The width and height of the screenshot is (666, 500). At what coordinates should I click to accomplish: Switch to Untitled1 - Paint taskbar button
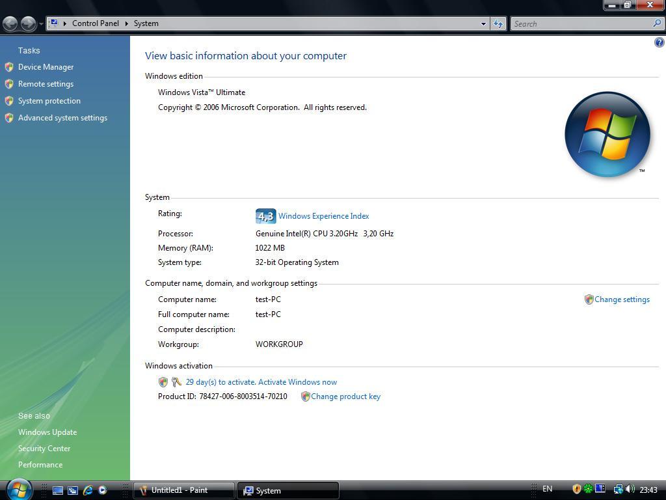pyautogui.click(x=183, y=490)
